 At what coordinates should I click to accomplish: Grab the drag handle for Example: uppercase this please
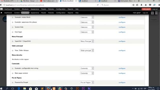tap(13, 22)
